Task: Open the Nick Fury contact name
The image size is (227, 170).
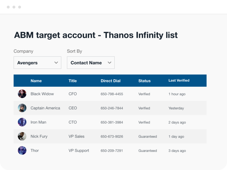Action: [39, 136]
